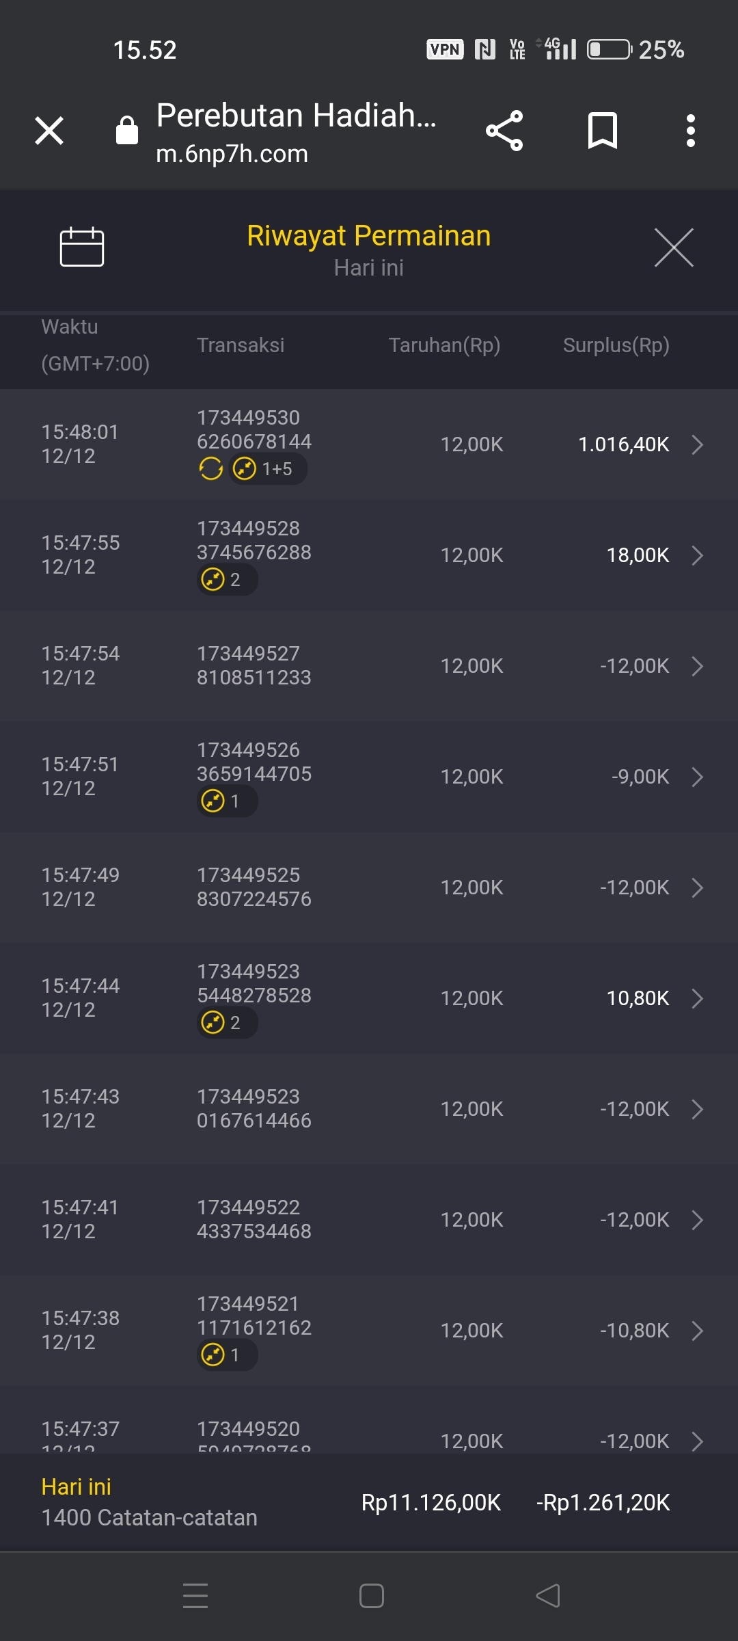Expand the 10,80K surplus row chevron

(697, 998)
